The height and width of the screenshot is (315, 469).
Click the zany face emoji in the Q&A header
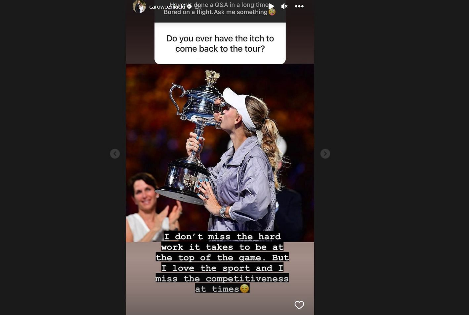pyautogui.click(x=272, y=12)
